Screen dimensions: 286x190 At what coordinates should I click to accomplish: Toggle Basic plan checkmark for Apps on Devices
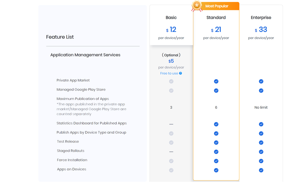coord(171,170)
